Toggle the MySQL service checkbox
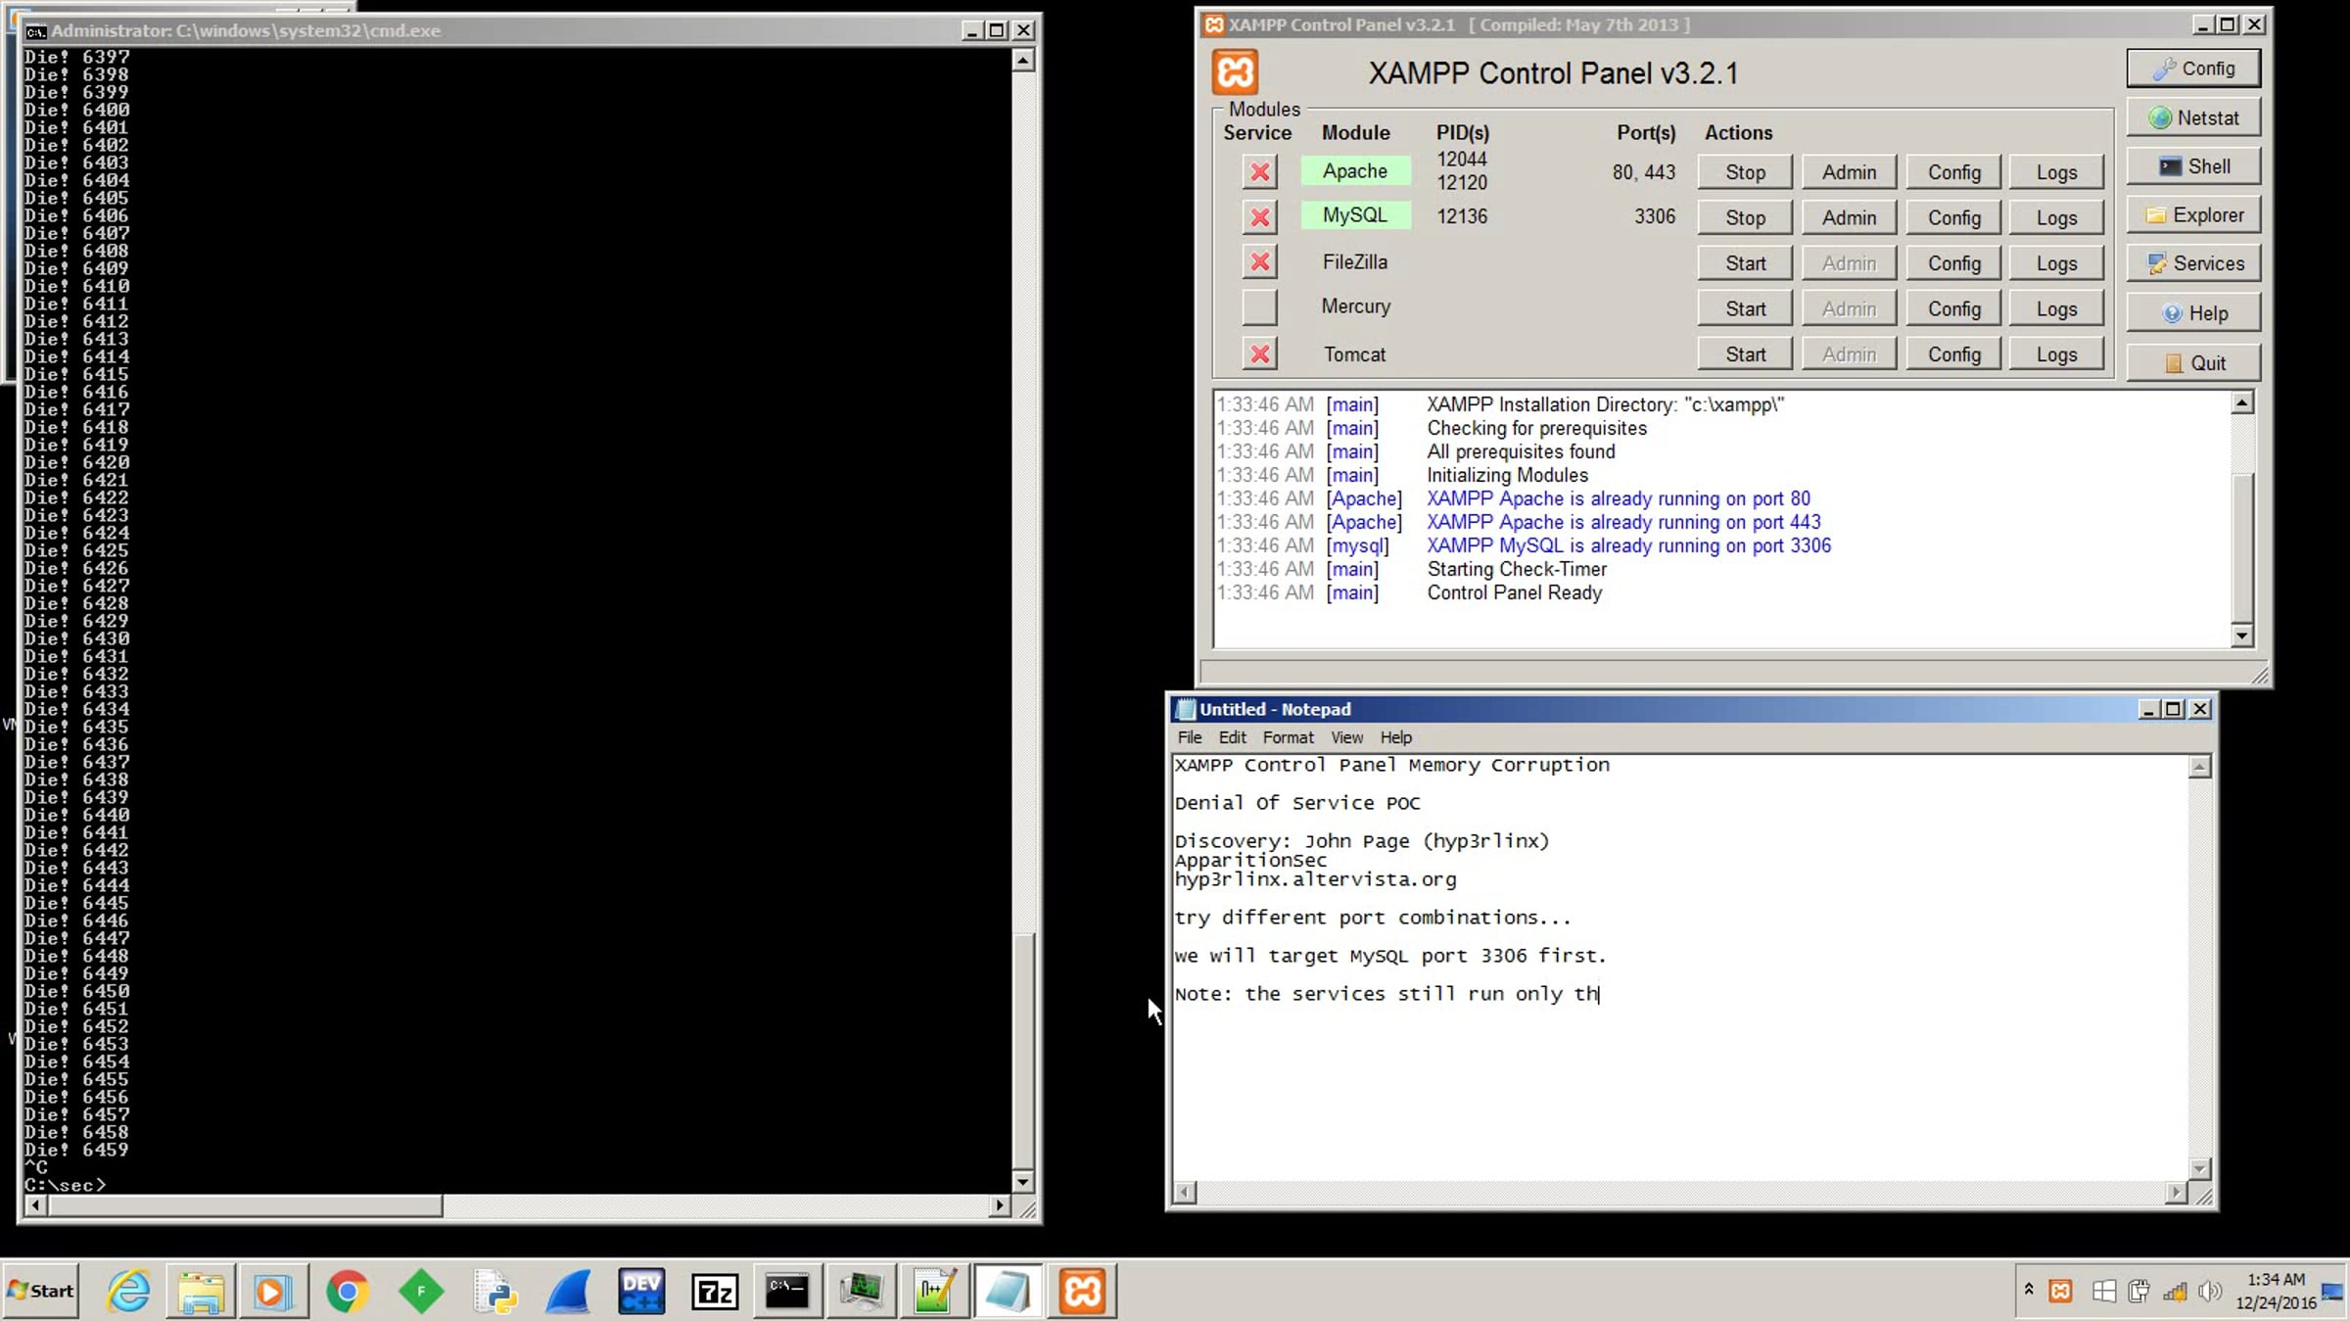The width and height of the screenshot is (2350, 1322). (x=1260, y=216)
